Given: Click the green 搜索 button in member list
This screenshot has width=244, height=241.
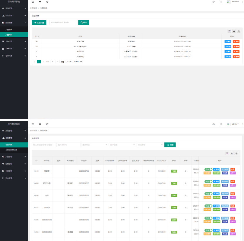Looking at the screenshot, I should 170,145.
